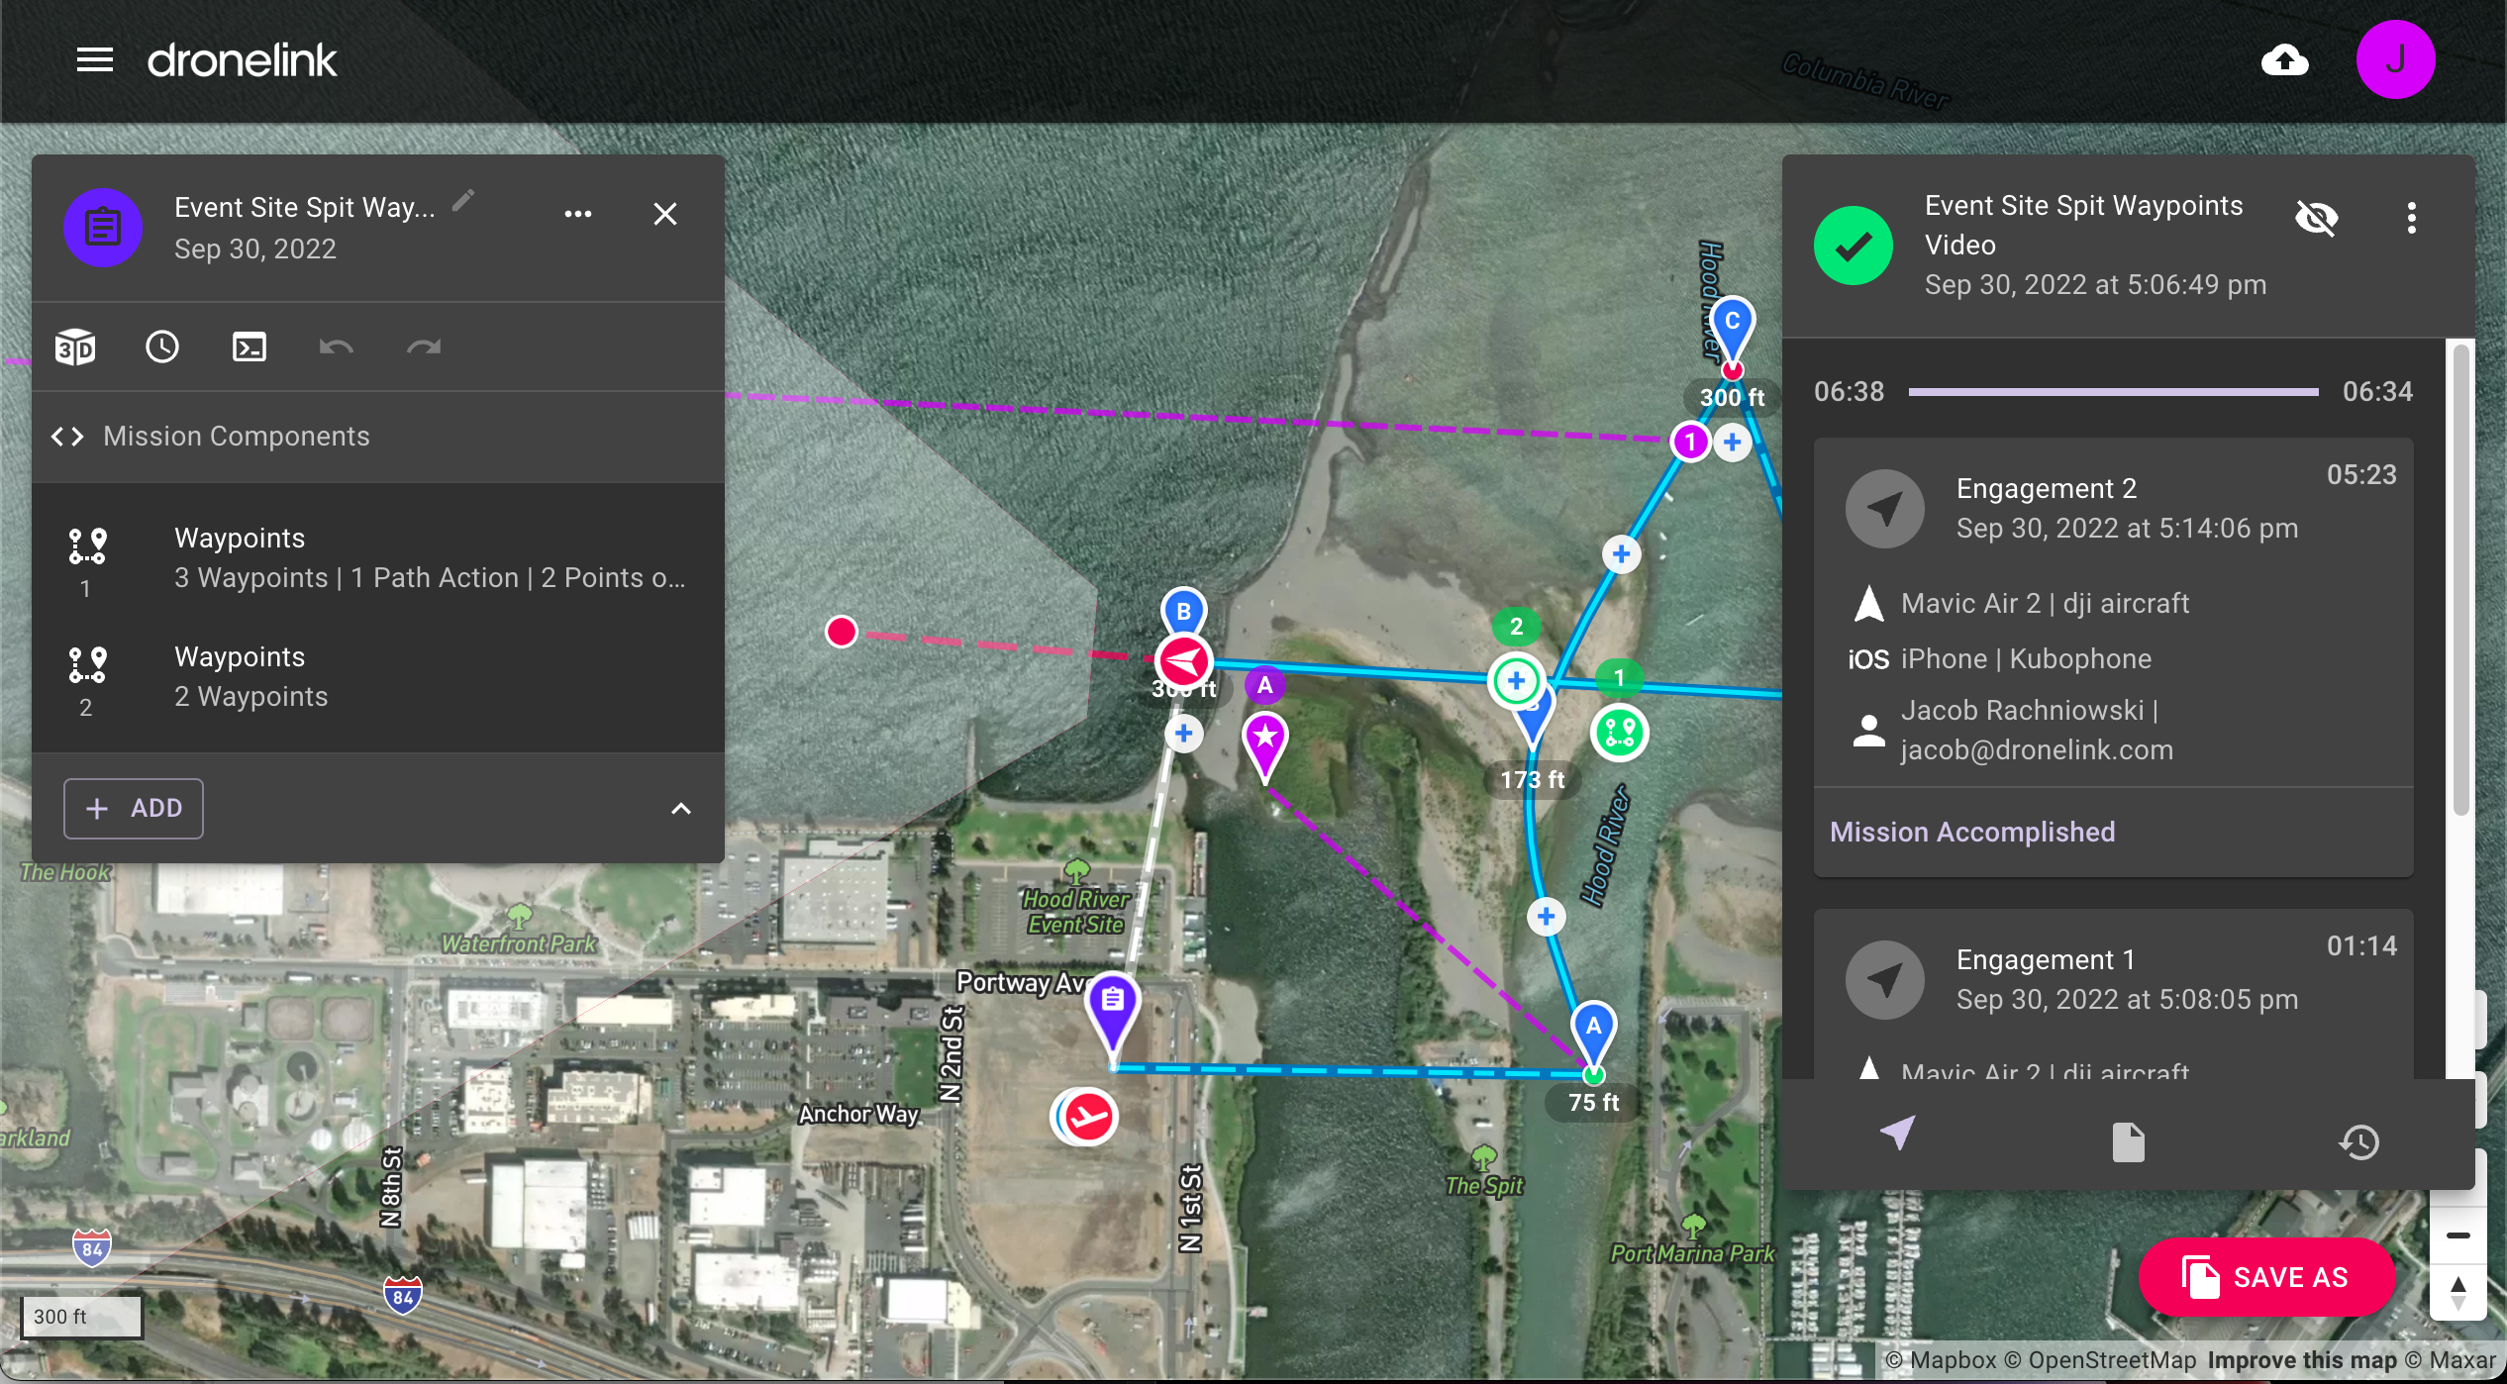
Task: Click the ADD component button
Action: click(x=134, y=809)
